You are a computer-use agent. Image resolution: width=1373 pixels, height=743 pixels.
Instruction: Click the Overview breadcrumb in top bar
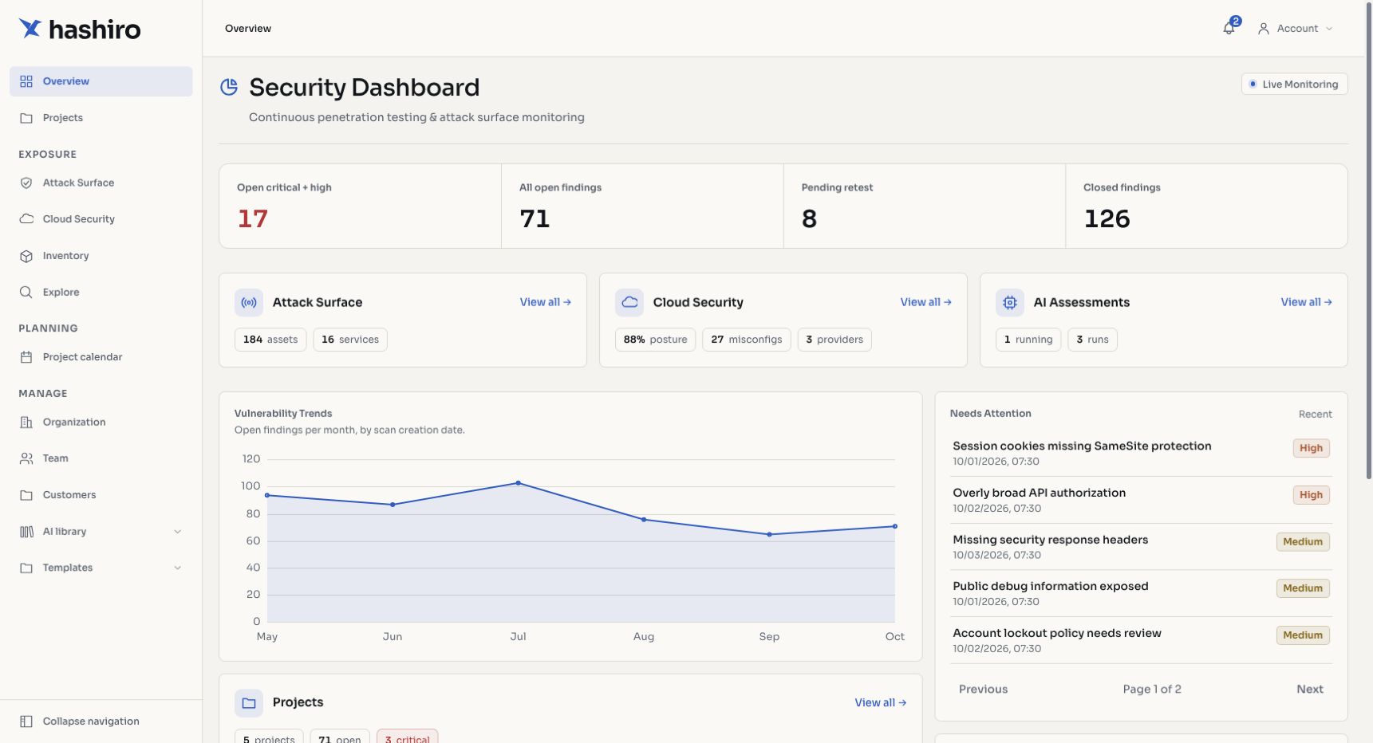tap(248, 29)
